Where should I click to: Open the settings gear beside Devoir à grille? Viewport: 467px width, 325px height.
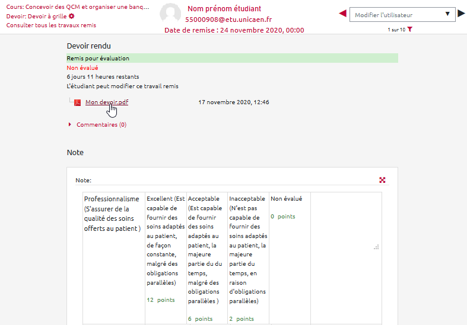72,17
